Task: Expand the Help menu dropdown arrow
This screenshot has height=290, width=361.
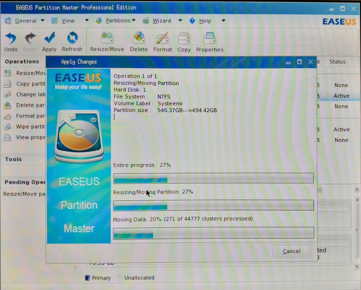Action: click(223, 21)
